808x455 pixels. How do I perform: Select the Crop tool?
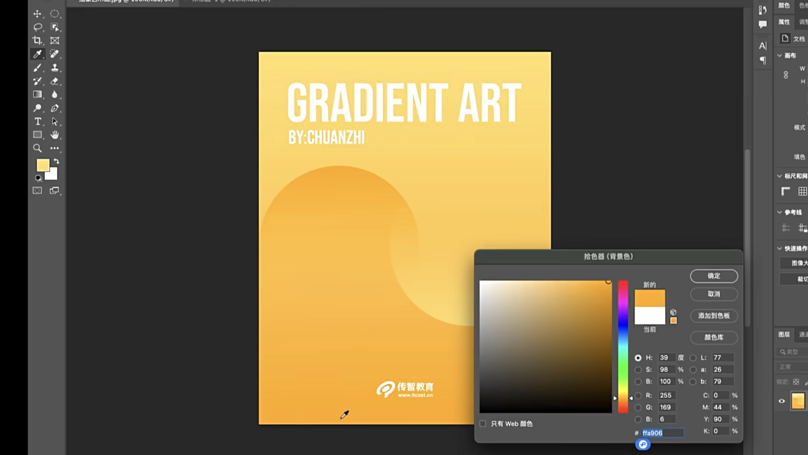pyautogui.click(x=38, y=41)
